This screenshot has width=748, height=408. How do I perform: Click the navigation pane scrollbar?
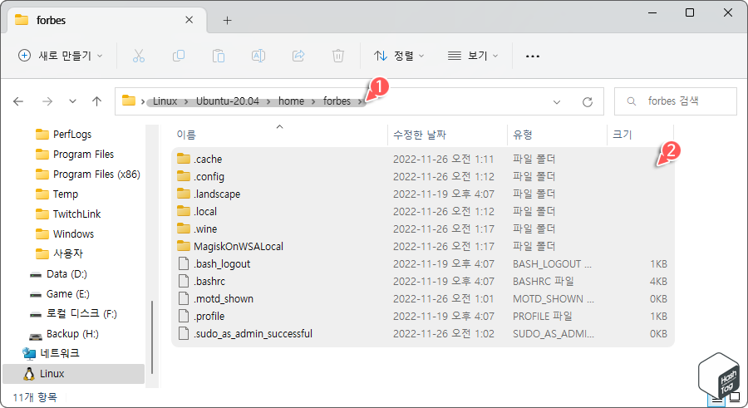click(152, 337)
